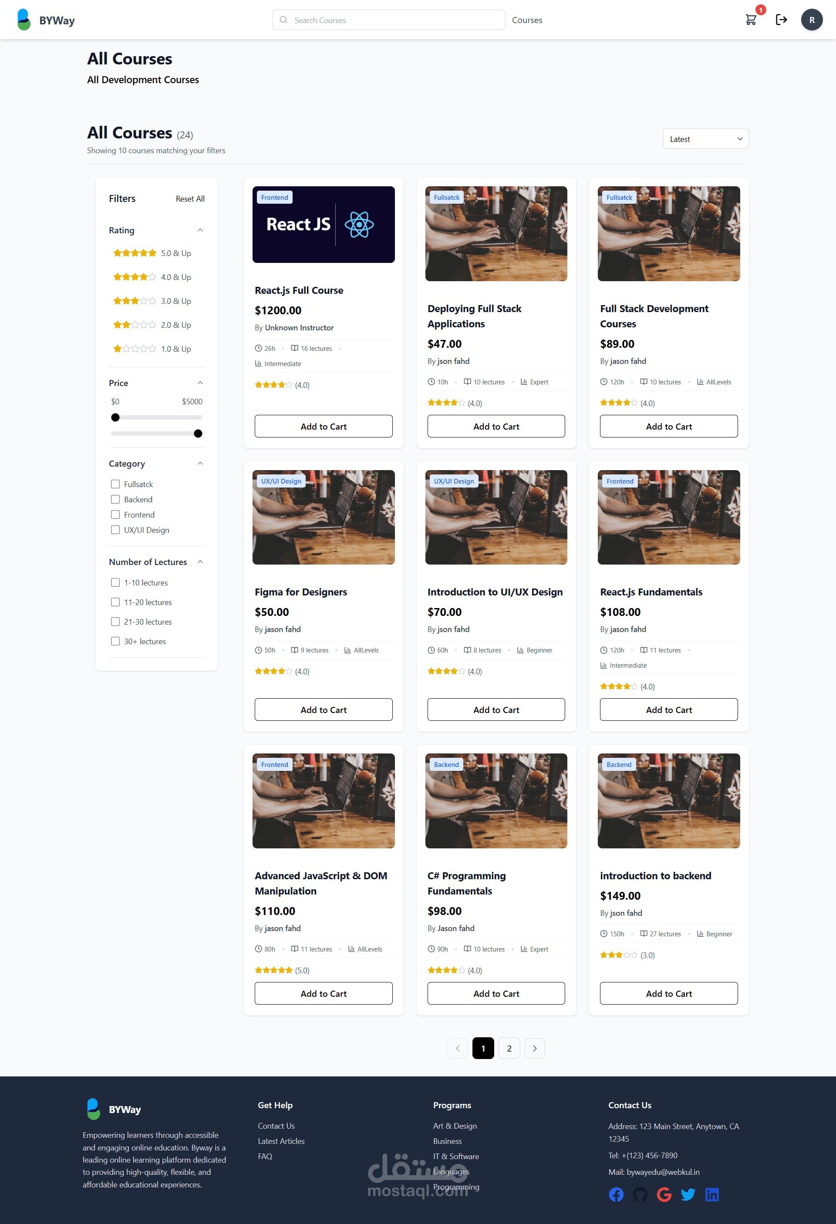This screenshot has width=836, height=1224.
Task: Click the logout icon in header
Action: [x=781, y=20]
